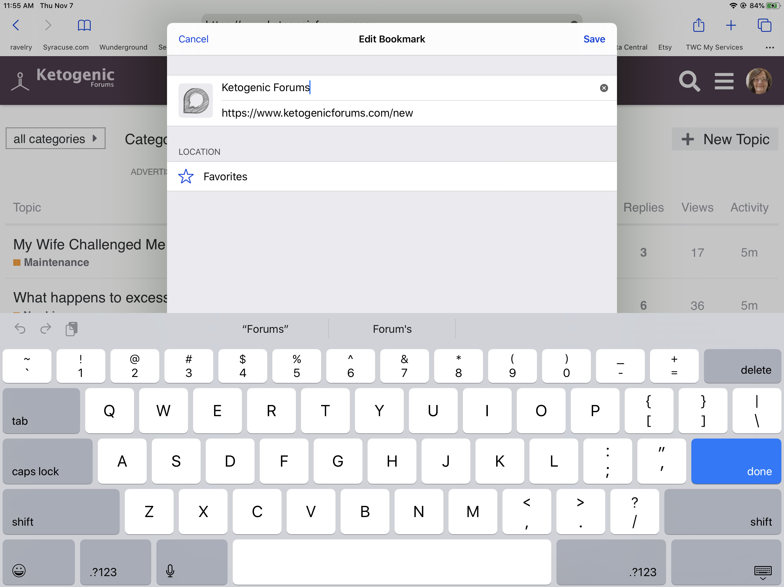Save the edited bookmark

pyautogui.click(x=594, y=39)
